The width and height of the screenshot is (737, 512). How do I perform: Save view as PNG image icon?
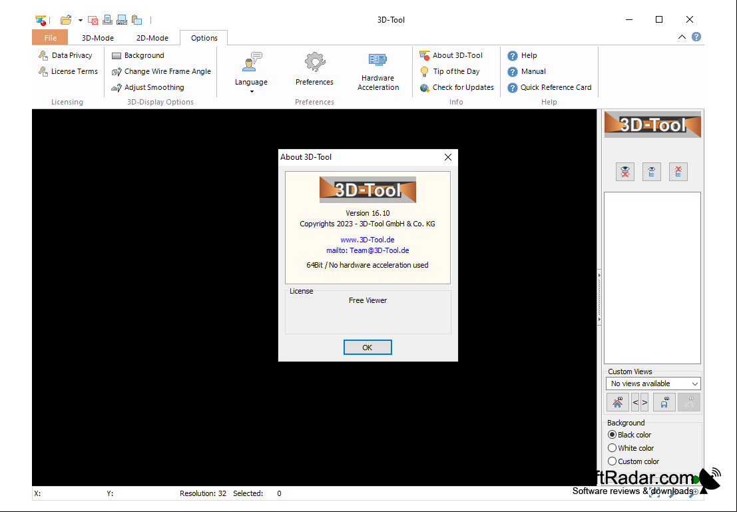pyautogui.click(x=122, y=20)
